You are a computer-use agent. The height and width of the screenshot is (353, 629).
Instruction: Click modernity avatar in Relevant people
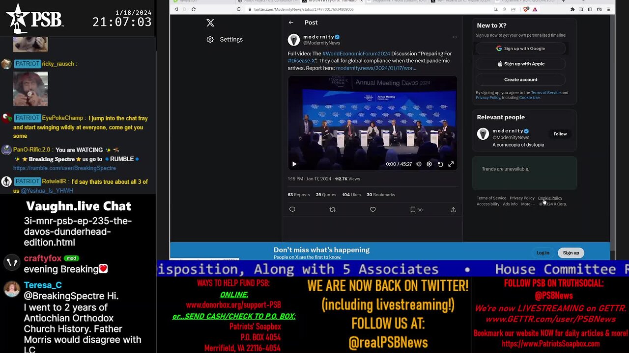(483, 134)
